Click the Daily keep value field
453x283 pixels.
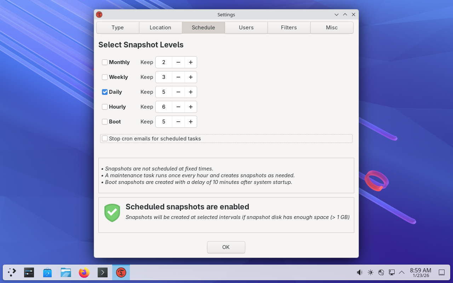point(164,92)
